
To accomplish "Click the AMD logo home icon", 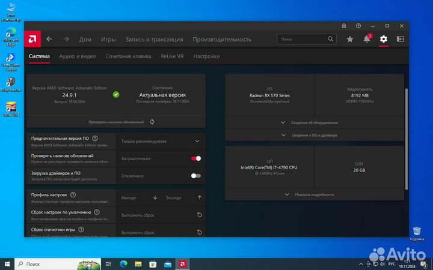I will [32, 39].
